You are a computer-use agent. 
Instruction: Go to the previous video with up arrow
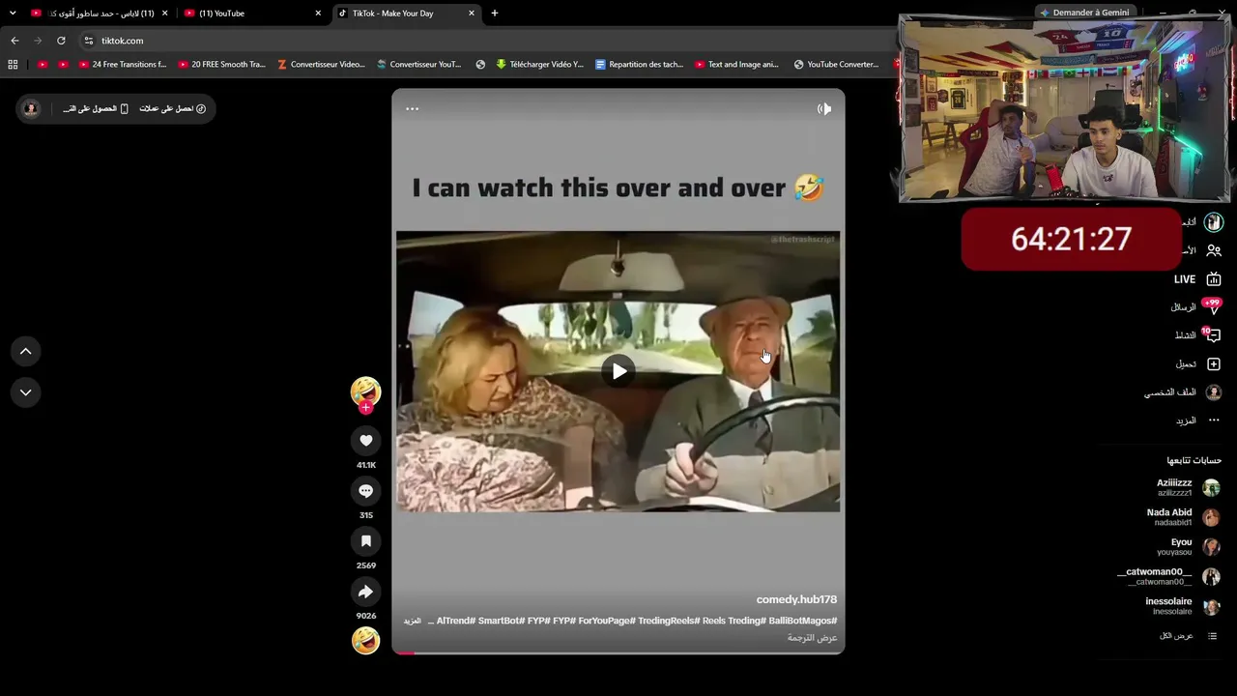26,352
